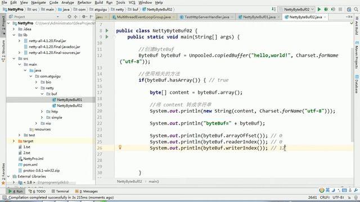The width and height of the screenshot is (360, 202).
Task: Click tool window quick access icon bottom-left
Action: [4, 197]
